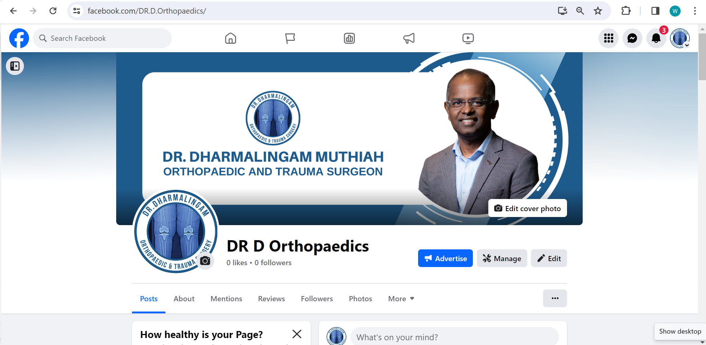Click the address bar URL text

[147, 11]
